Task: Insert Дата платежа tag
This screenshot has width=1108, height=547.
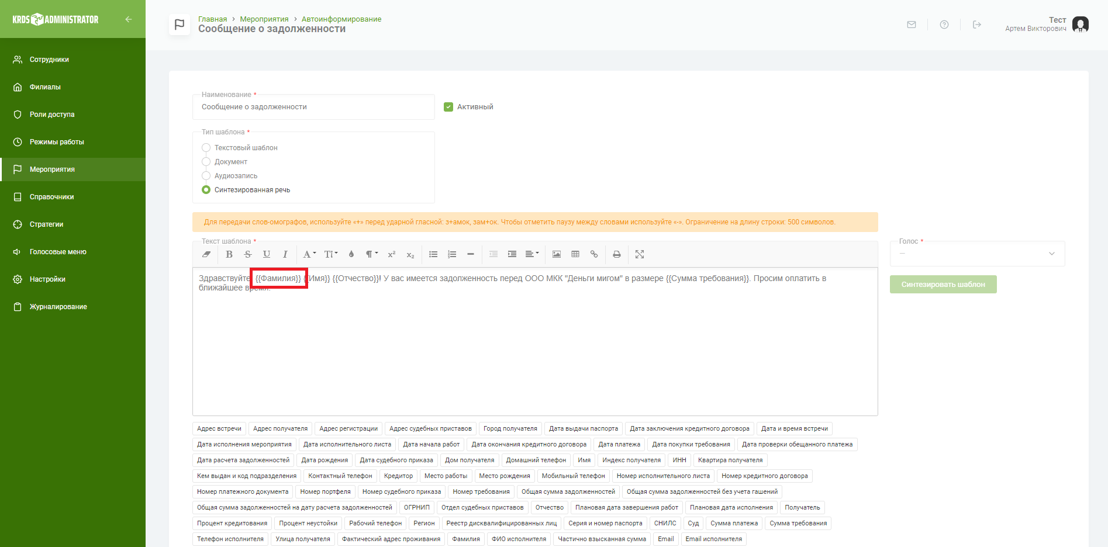Action: (x=619, y=445)
